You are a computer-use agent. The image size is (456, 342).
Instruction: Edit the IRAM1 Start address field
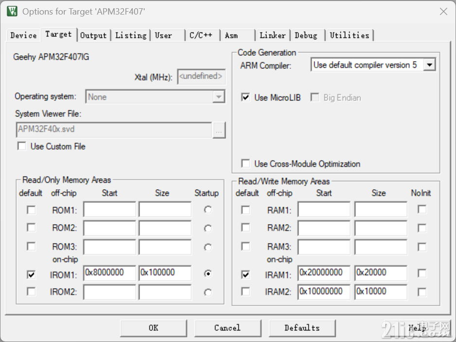pos(324,273)
